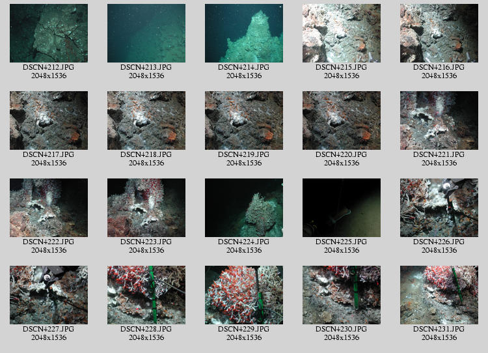The height and width of the screenshot is (353, 488).
Task: Open thumbnail of DSCN4214.JPG rock spire
Action: pyautogui.click(x=244, y=33)
